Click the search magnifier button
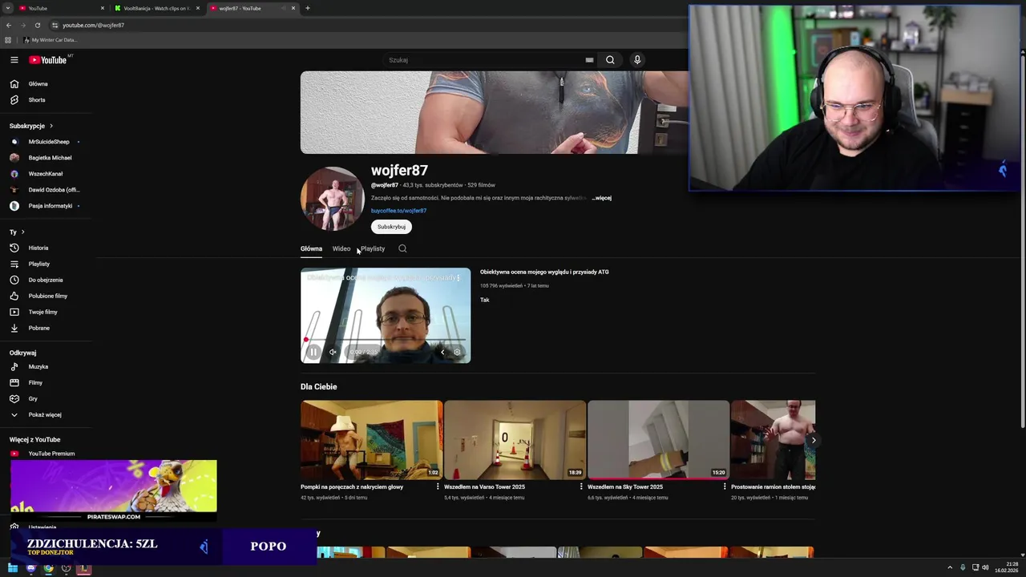This screenshot has height=577, width=1026. (610, 60)
